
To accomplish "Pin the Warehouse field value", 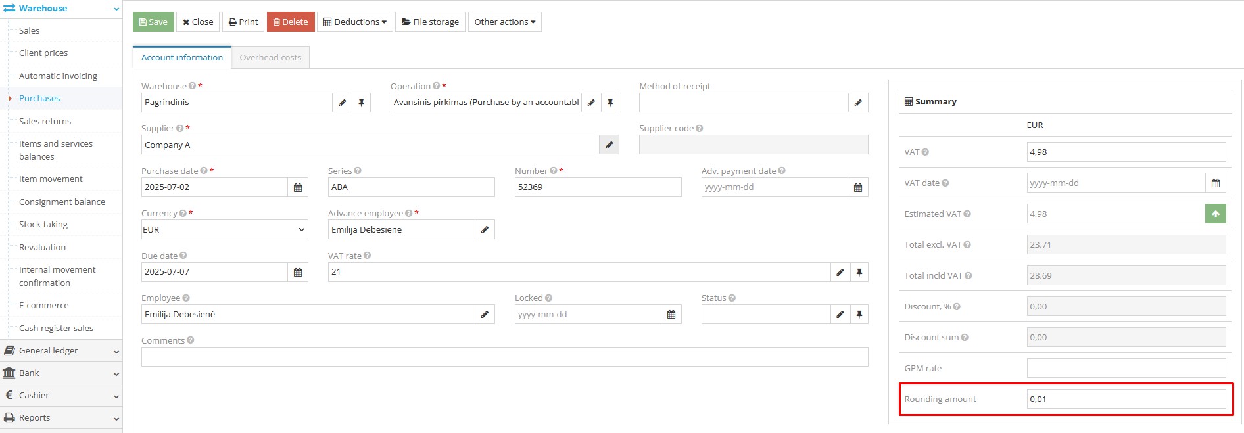I will tap(361, 103).
